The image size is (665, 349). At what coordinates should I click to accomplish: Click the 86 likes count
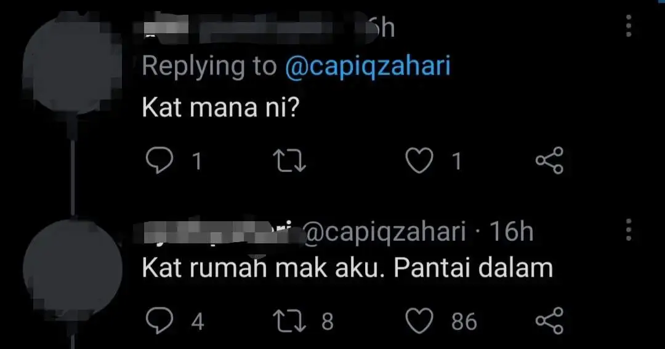pyautogui.click(x=464, y=321)
